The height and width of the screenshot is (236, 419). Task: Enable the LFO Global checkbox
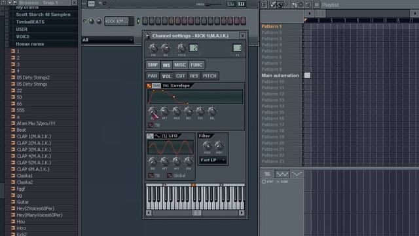(170, 176)
